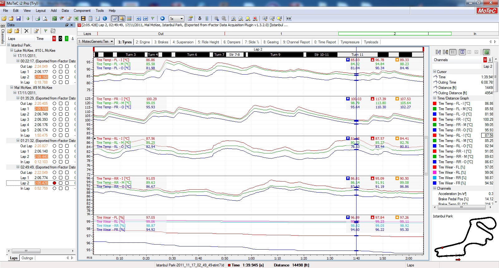Screen dimensions: 499x268
Task: Select radio button for Luke McKee Out Lap 2:24.049
Action: (55, 66)
